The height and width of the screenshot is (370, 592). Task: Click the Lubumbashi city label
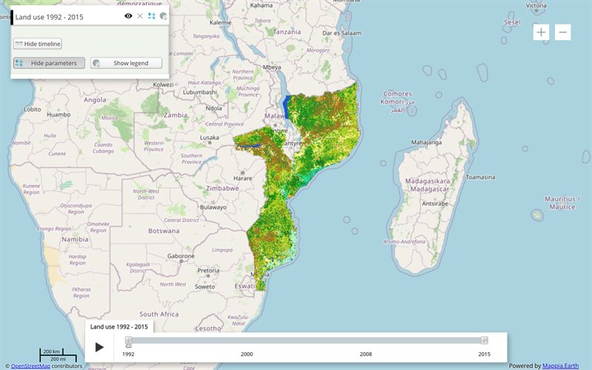pos(200,92)
